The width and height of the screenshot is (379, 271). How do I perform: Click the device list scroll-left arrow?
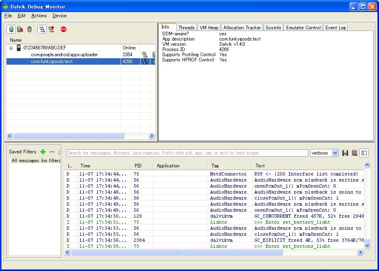tap(10, 136)
